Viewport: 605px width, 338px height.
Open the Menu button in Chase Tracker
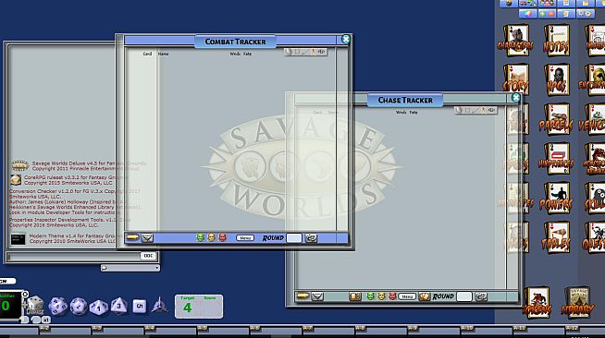tap(407, 296)
